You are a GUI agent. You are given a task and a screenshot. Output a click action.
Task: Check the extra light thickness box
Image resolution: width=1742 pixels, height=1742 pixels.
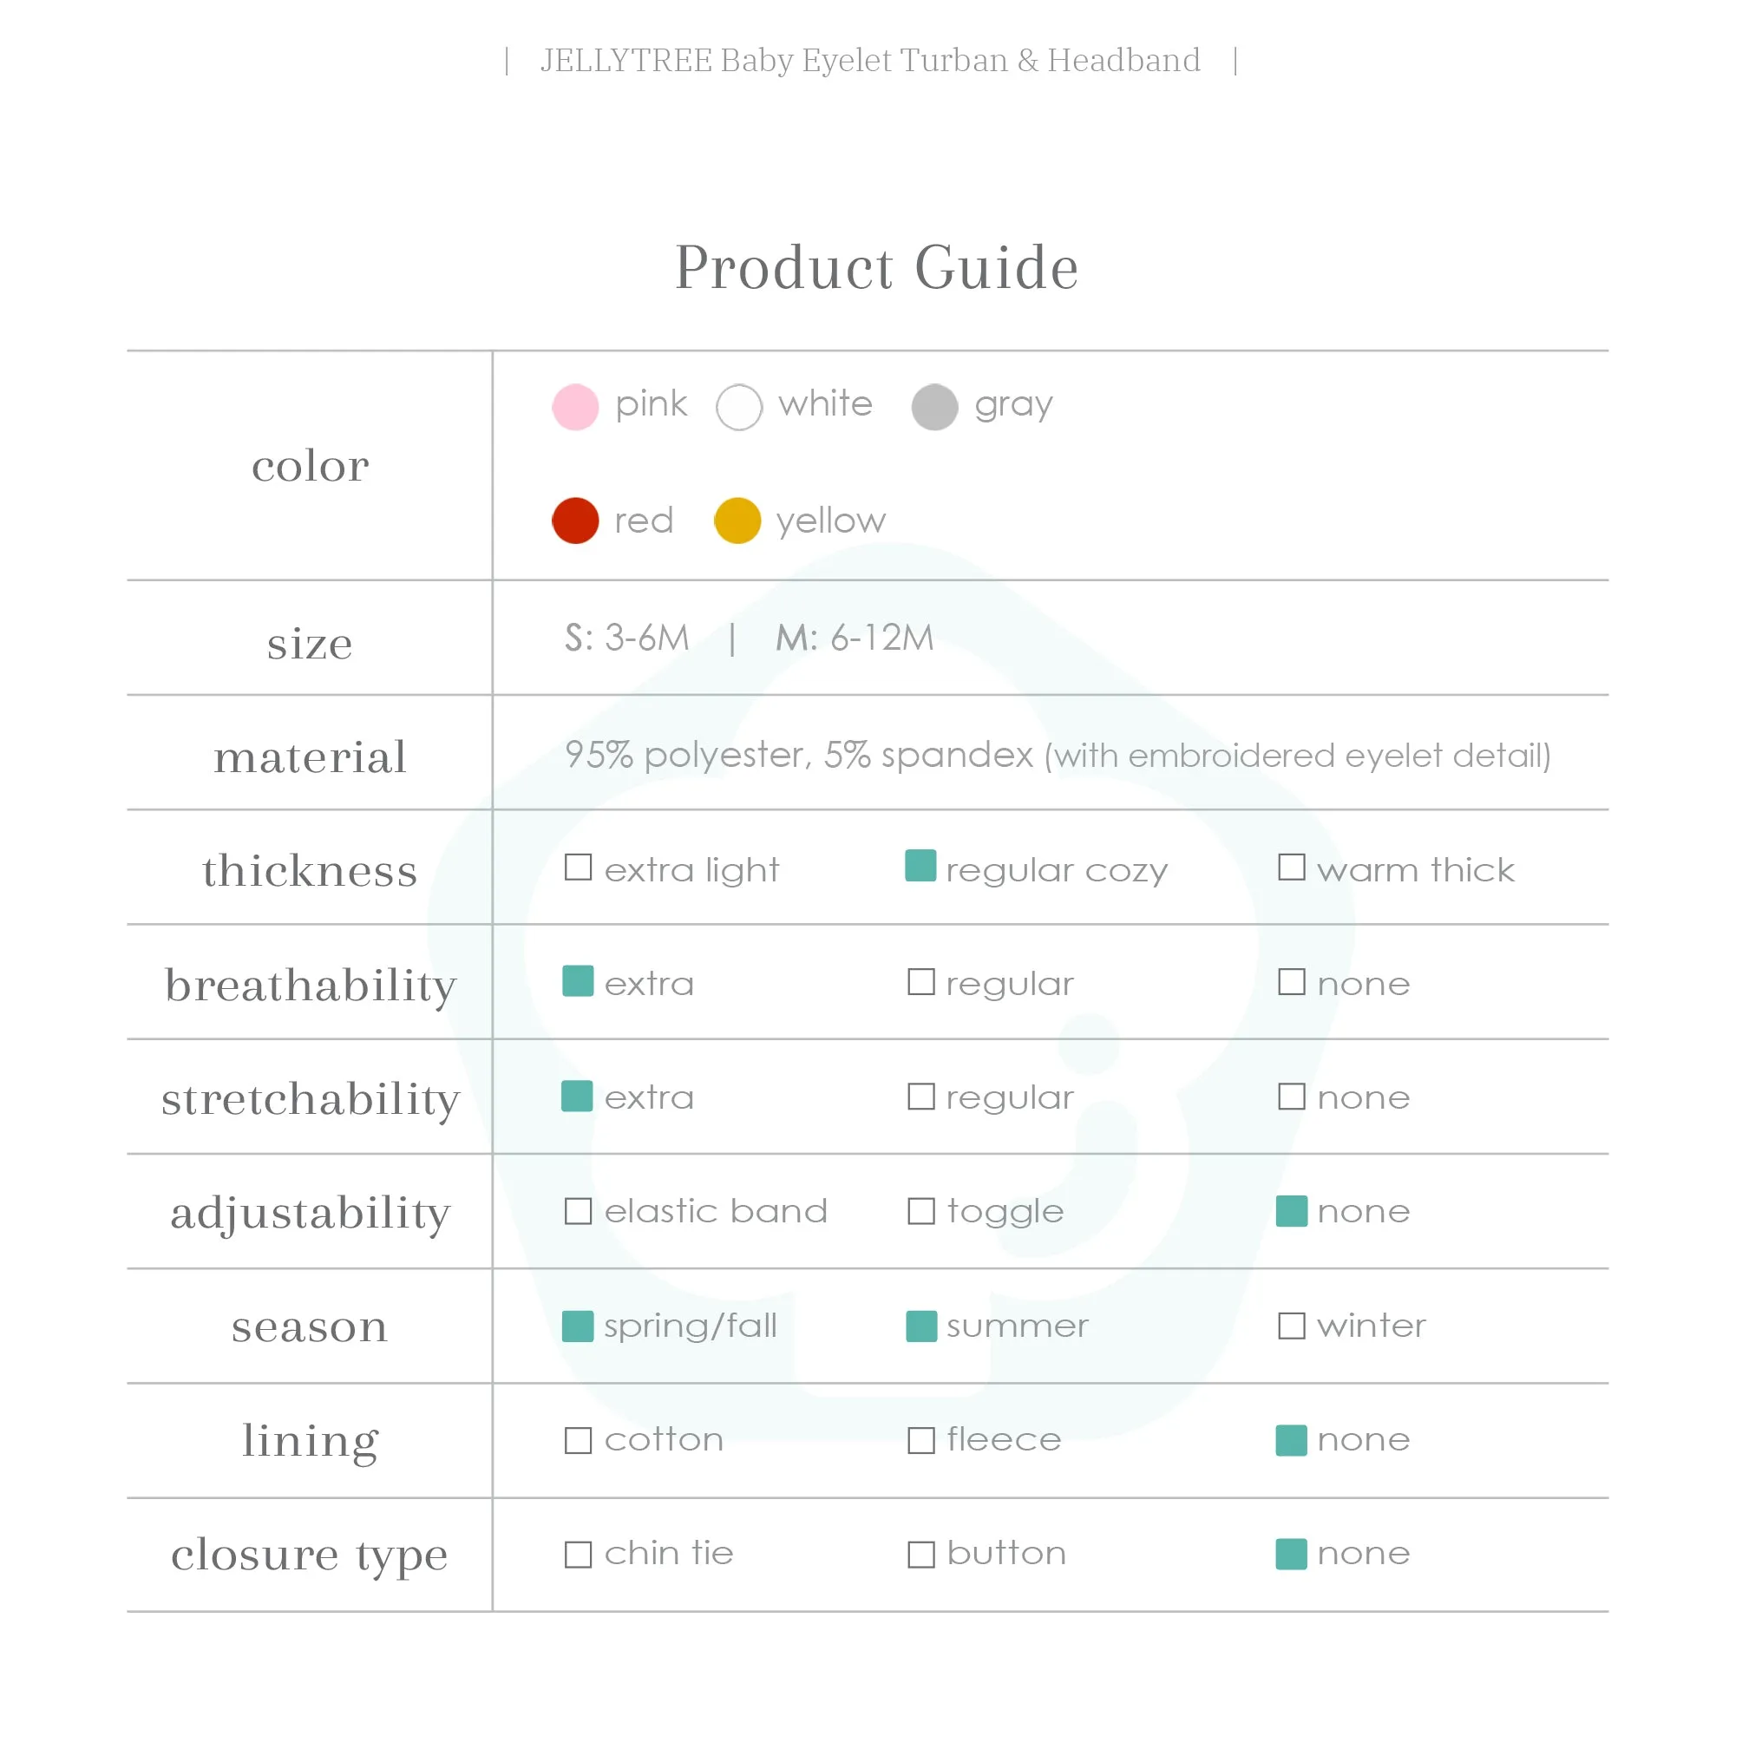(578, 868)
